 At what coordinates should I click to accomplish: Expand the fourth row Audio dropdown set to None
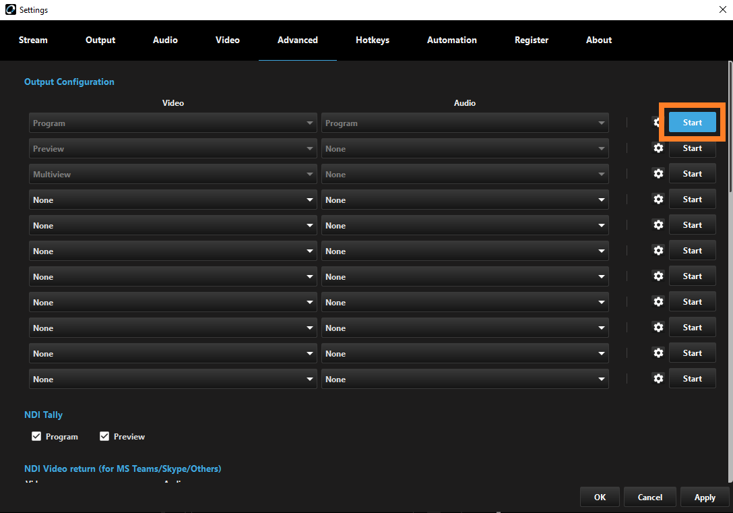(x=465, y=200)
